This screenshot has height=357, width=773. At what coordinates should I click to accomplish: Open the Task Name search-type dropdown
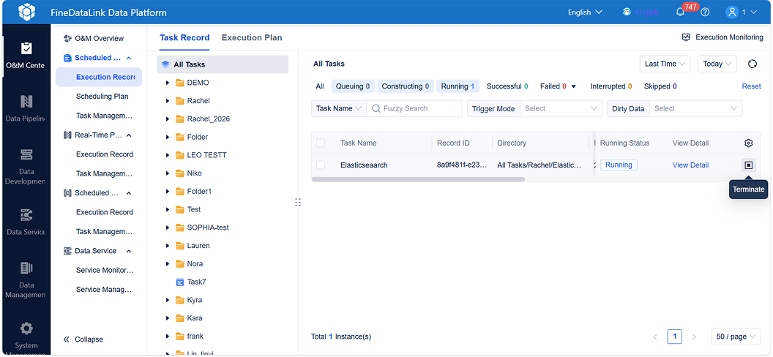tap(339, 108)
